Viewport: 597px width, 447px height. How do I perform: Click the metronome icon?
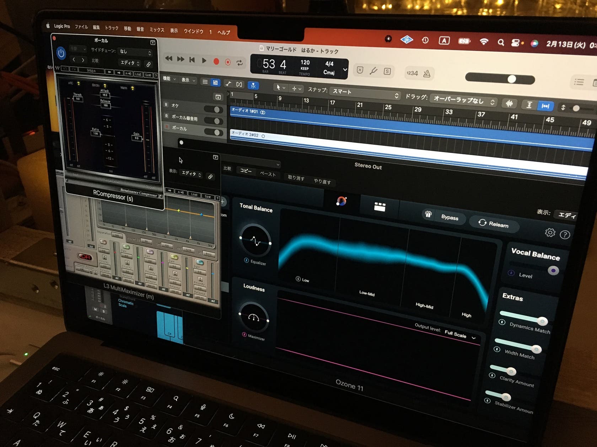(427, 73)
